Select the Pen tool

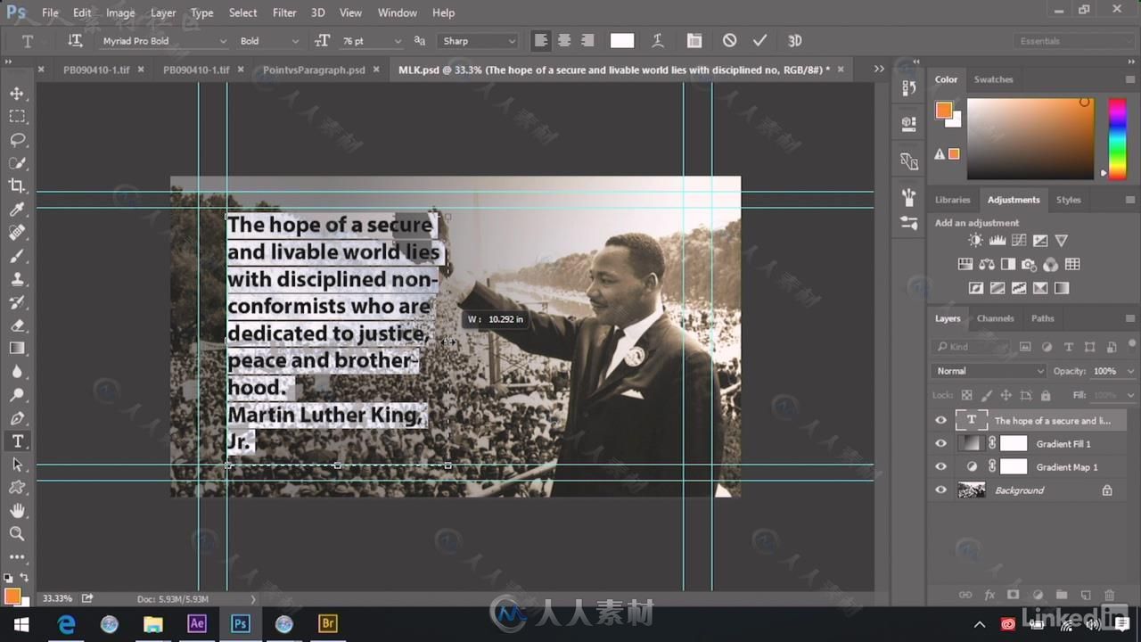point(17,418)
